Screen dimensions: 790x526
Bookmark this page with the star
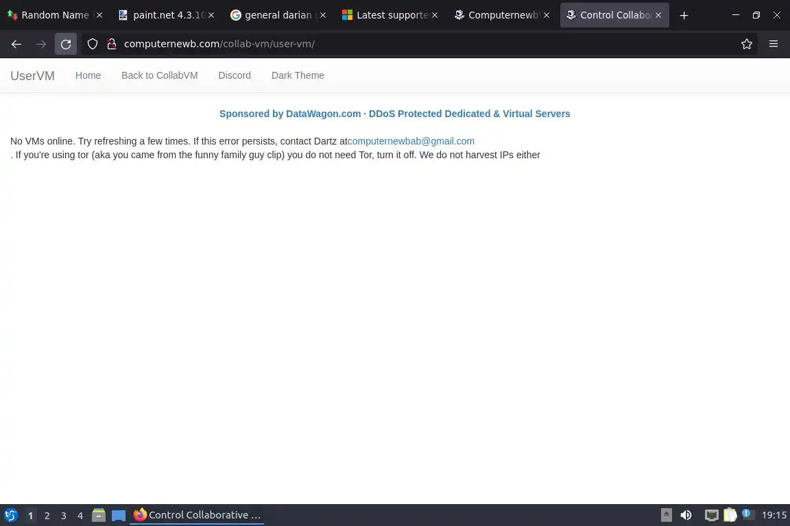click(747, 45)
